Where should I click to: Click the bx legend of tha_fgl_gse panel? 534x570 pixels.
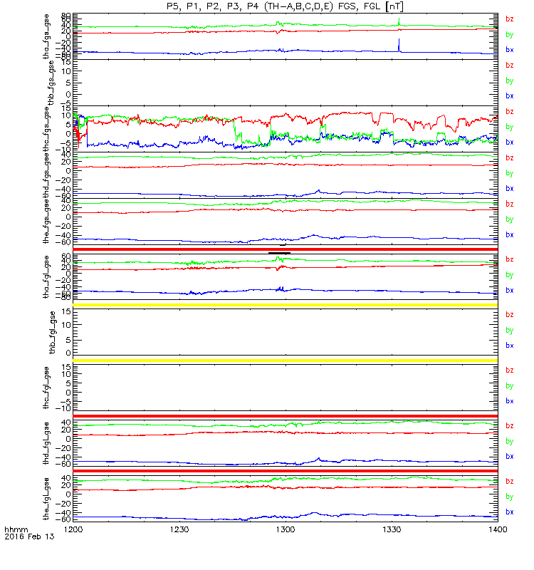point(510,290)
